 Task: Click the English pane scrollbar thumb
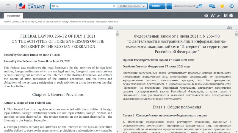pos(117,35)
